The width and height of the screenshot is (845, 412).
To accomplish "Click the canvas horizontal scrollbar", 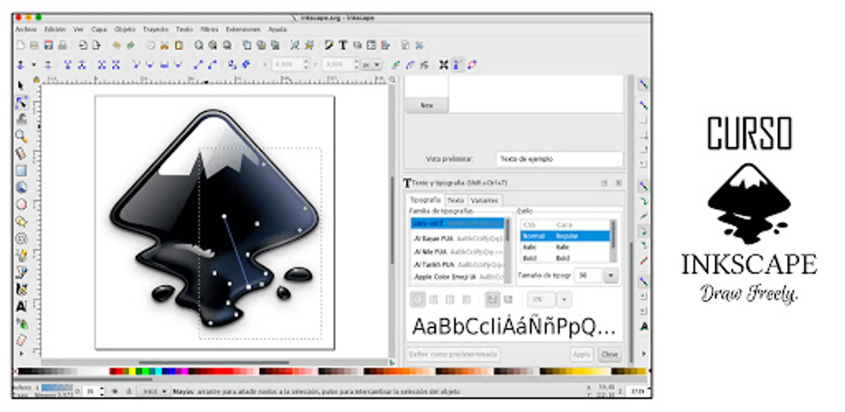I will [x=215, y=363].
